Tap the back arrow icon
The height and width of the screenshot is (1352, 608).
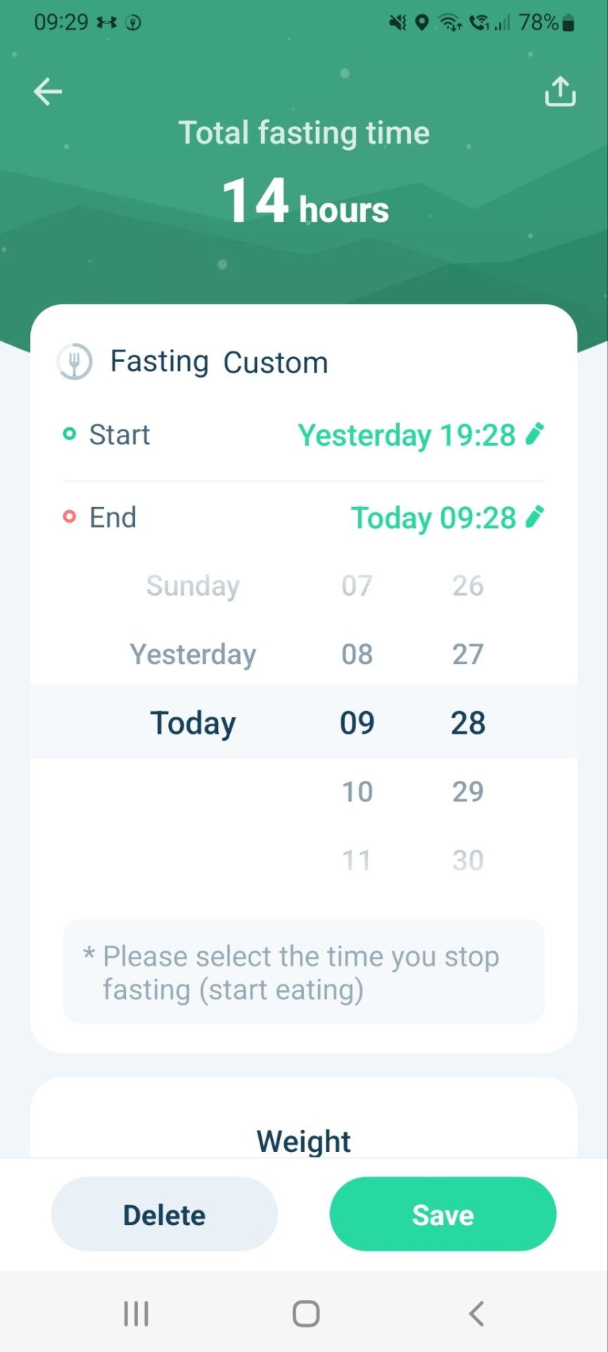pyautogui.click(x=48, y=92)
